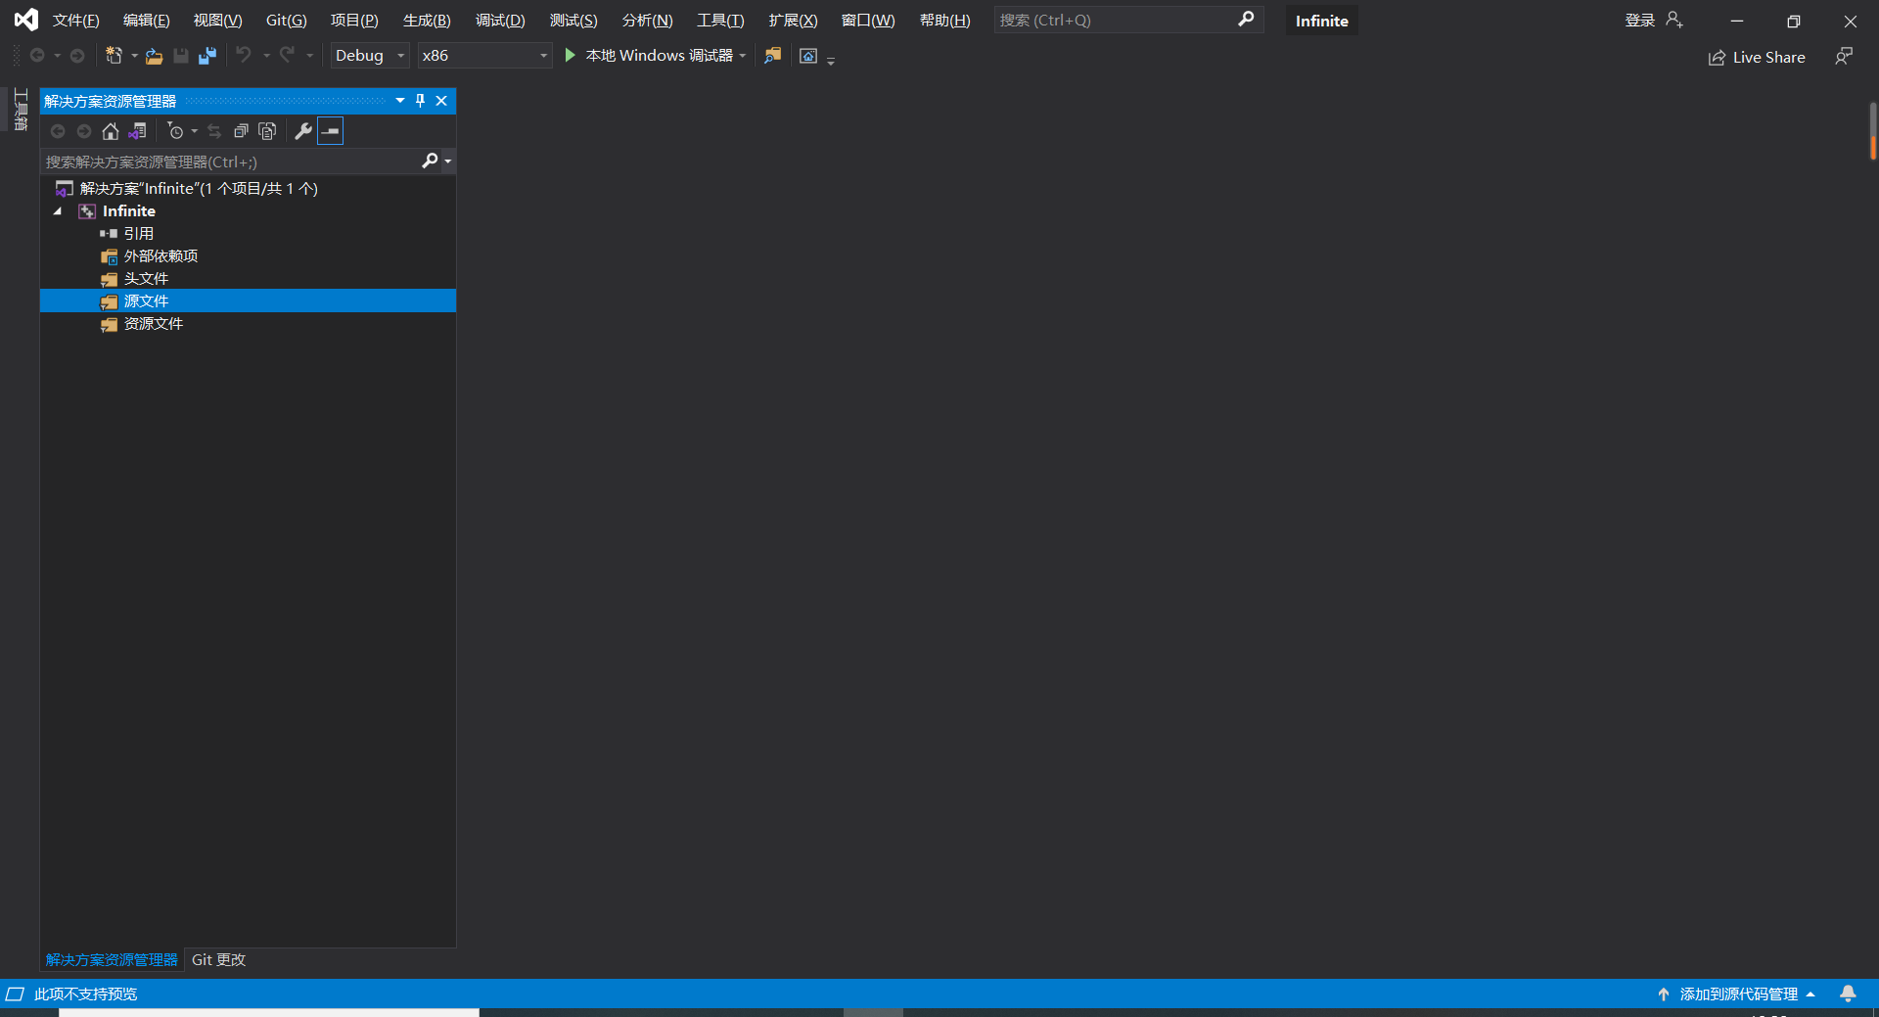Click the Find in Files toolbar icon

click(773, 56)
